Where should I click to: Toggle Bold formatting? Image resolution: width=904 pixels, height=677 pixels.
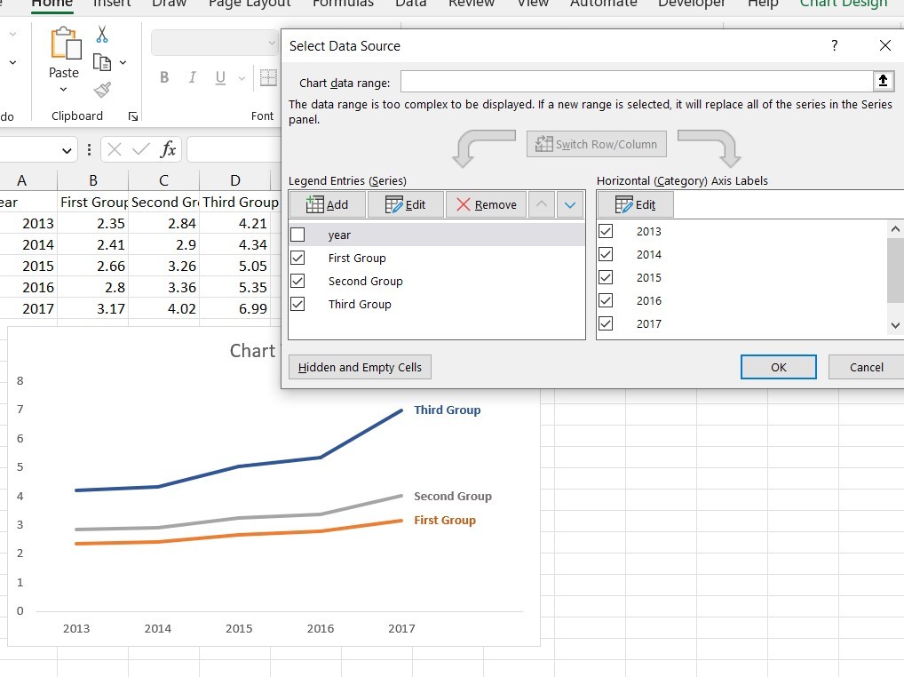pyautogui.click(x=164, y=77)
